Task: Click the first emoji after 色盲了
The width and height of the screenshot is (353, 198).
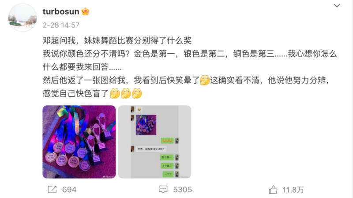Action: [115, 93]
